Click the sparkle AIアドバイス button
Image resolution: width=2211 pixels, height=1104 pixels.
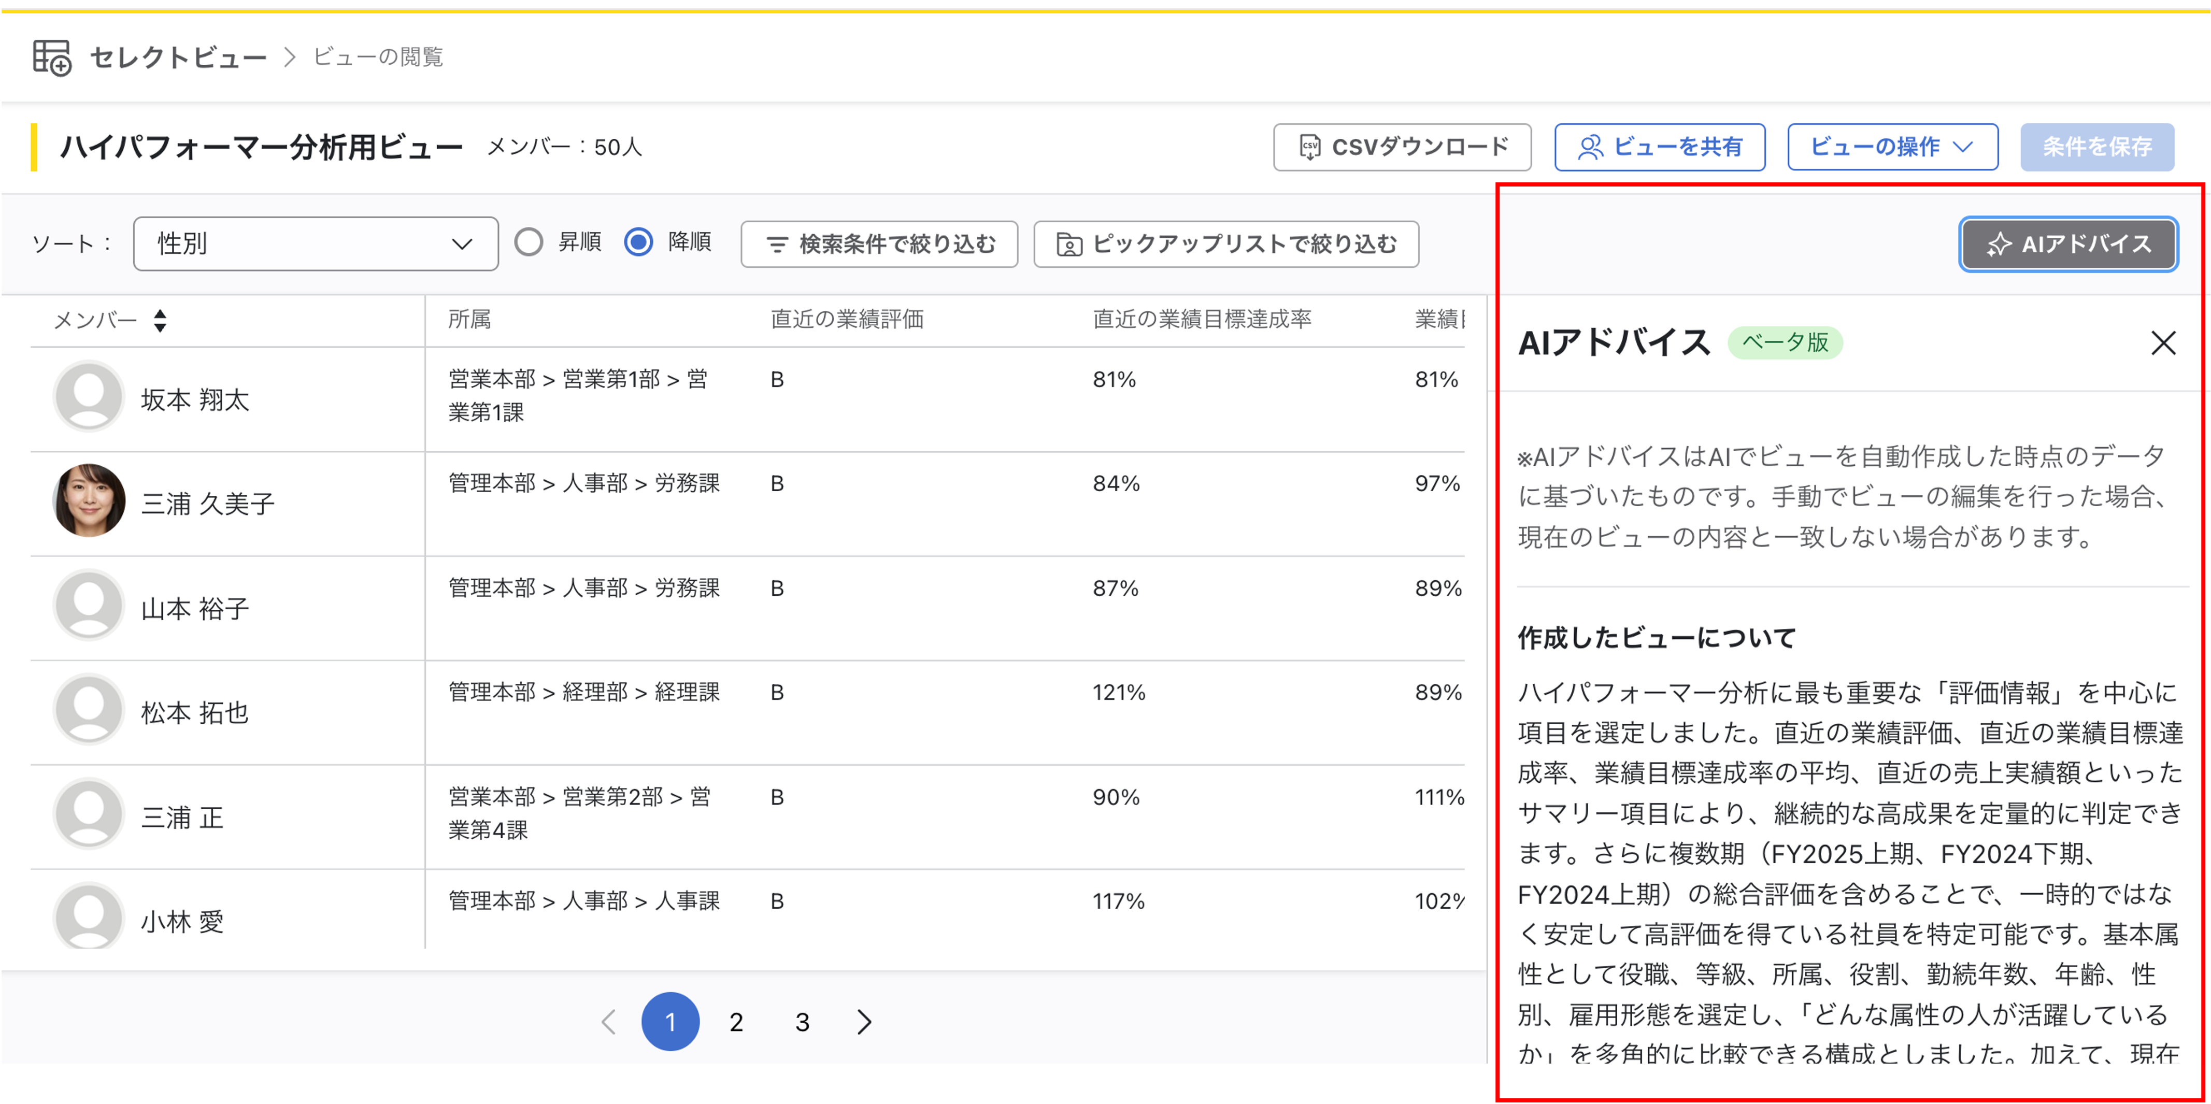click(x=2067, y=245)
